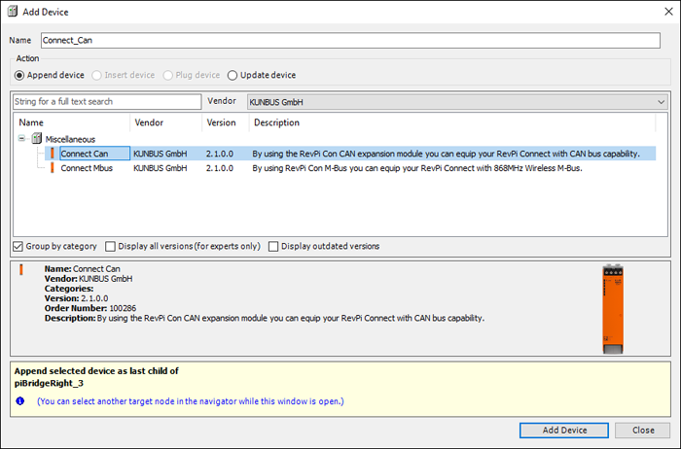Click the blue 'select another target node' hint

coord(191,401)
